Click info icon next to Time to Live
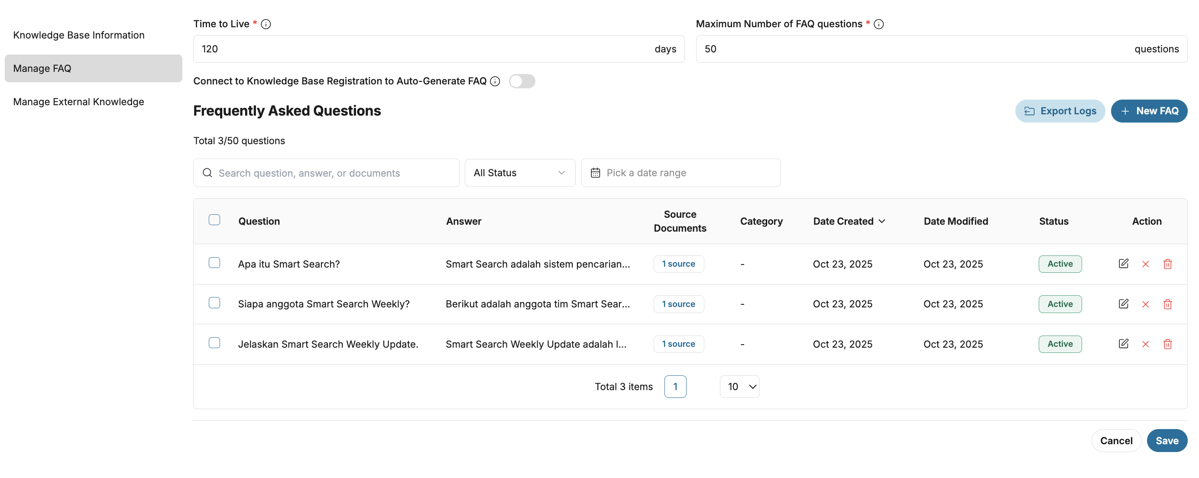The image size is (1199, 478). pos(266,24)
